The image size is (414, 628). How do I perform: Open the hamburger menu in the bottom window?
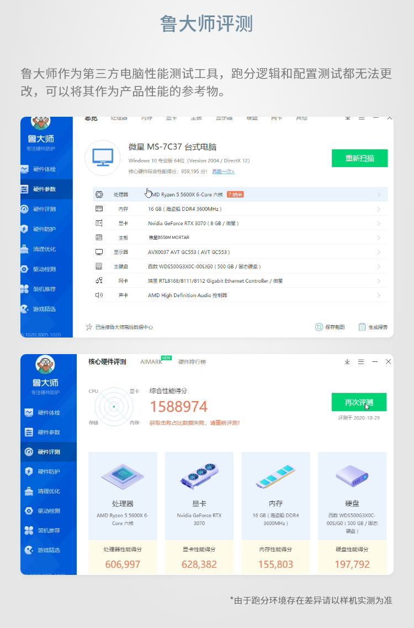[x=361, y=362]
